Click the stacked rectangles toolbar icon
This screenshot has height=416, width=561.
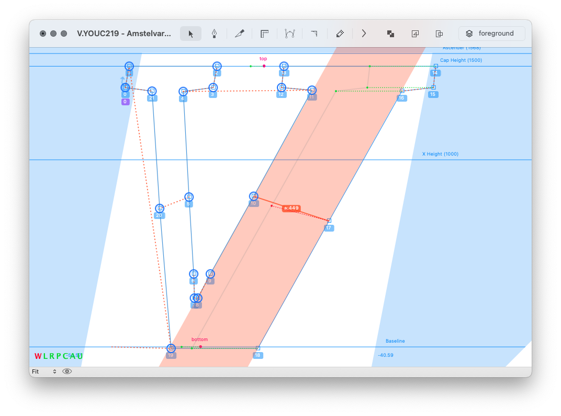tap(440, 34)
